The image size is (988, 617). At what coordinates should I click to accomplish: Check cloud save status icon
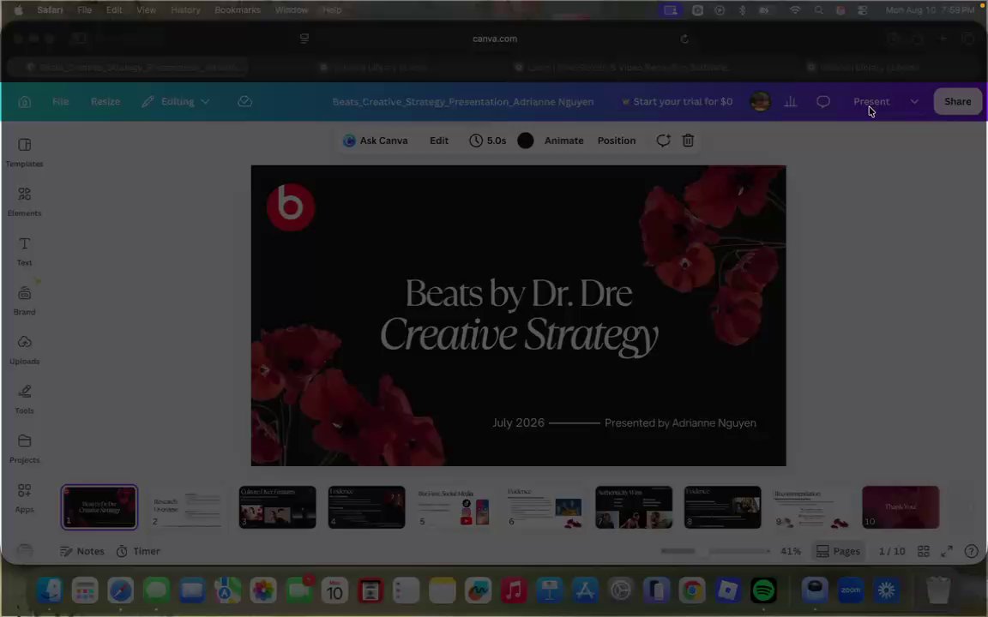[x=245, y=101]
